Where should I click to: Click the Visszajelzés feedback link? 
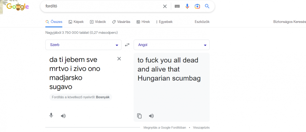[x=201, y=127]
